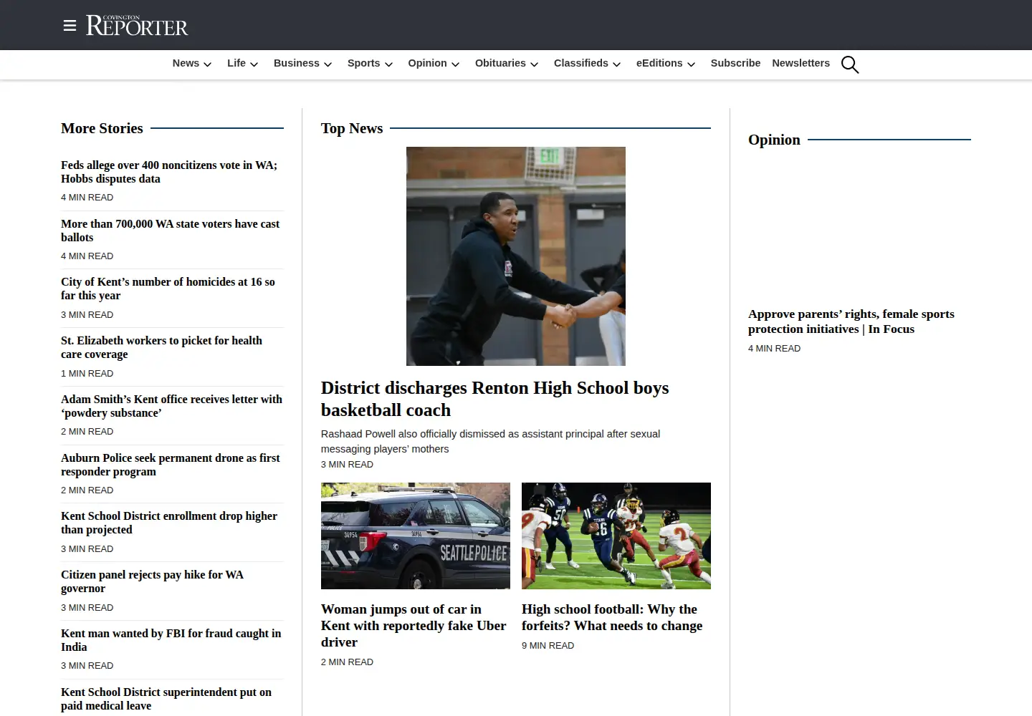
Task: Click the More Stories section heading
Action: (102, 128)
